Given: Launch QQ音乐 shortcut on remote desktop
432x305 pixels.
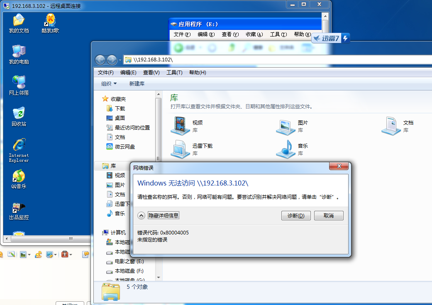Looking at the screenshot, I should pos(19,179).
